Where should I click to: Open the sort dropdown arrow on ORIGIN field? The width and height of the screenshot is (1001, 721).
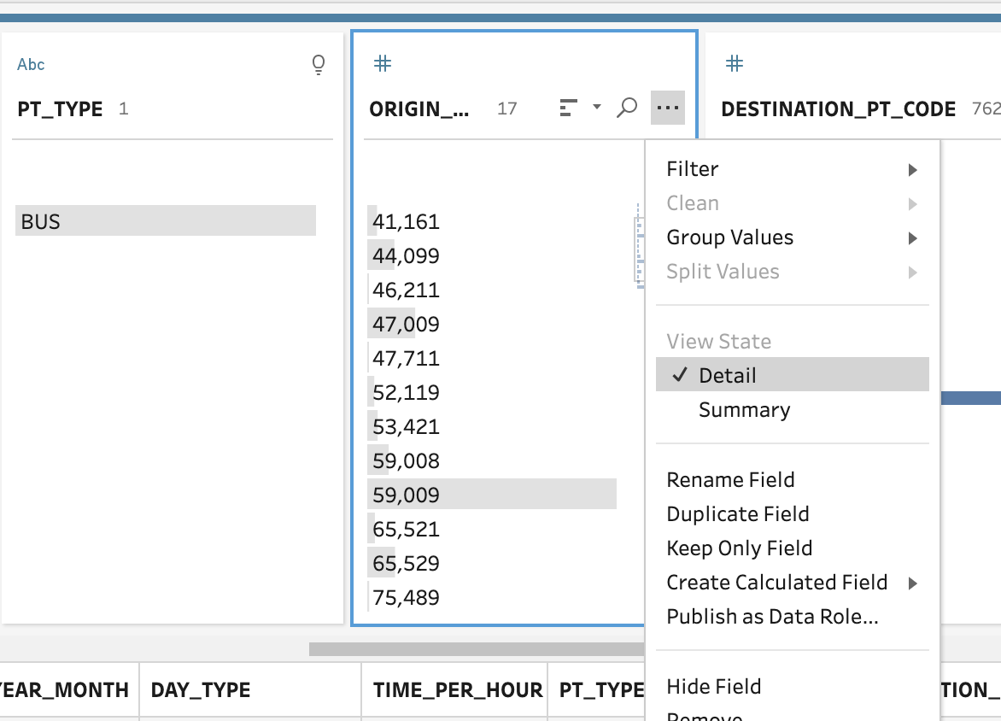[597, 108]
